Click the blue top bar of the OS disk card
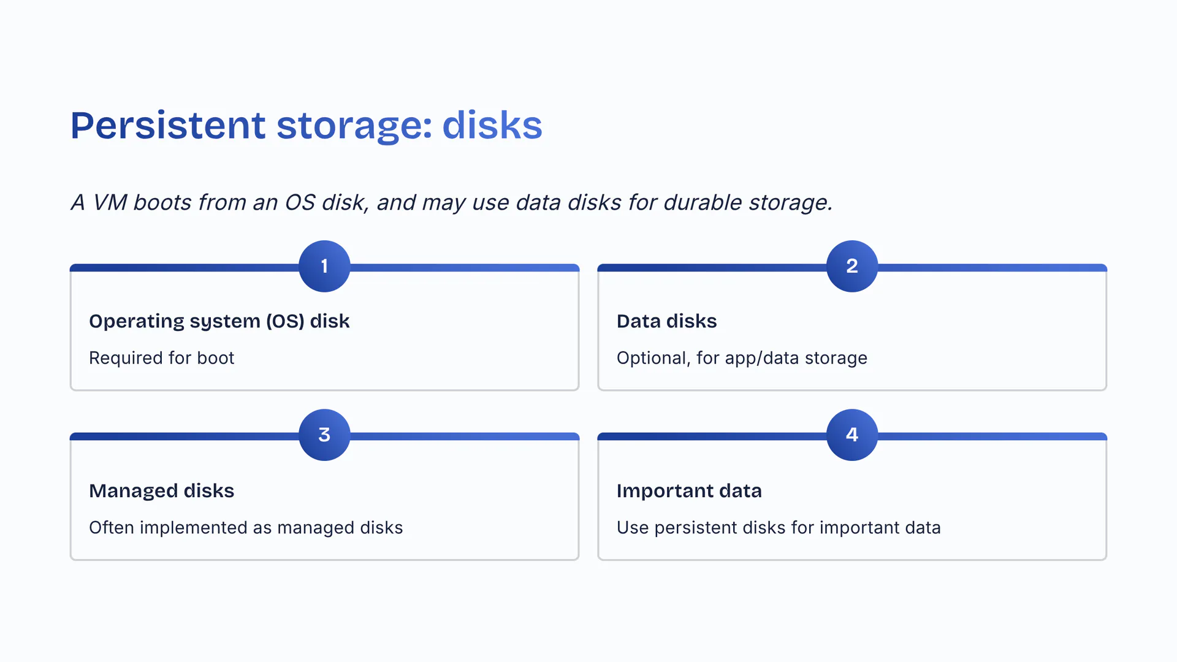 pyautogui.click(x=184, y=268)
